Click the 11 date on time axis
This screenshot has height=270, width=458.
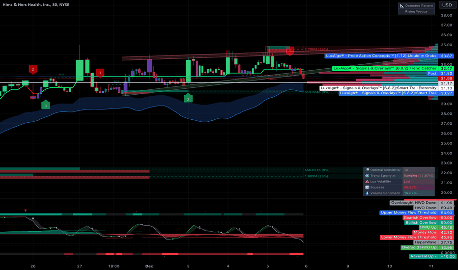tap(431, 266)
